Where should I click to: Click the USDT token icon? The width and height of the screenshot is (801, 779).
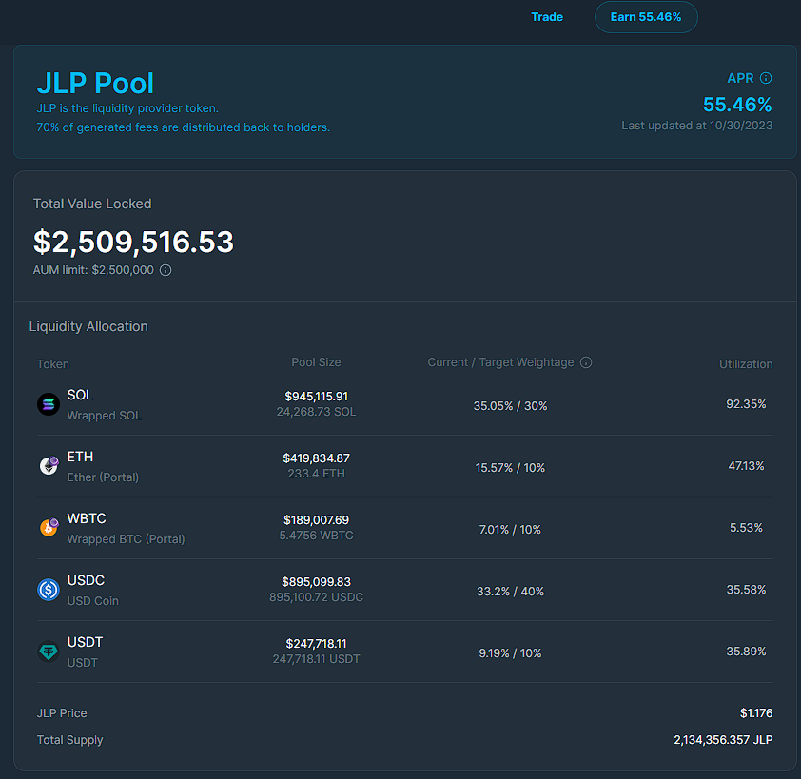49,652
